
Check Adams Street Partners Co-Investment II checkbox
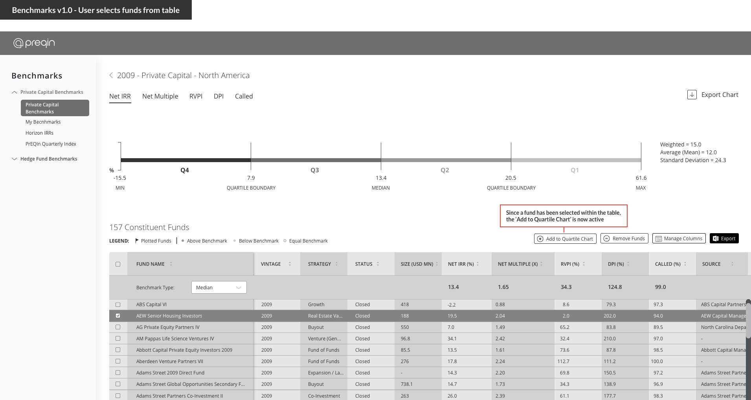click(x=118, y=396)
